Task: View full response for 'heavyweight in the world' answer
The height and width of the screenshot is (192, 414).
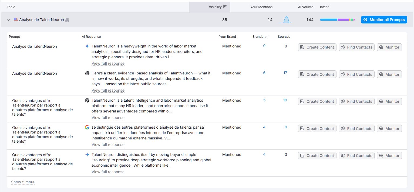Action: coord(108,63)
